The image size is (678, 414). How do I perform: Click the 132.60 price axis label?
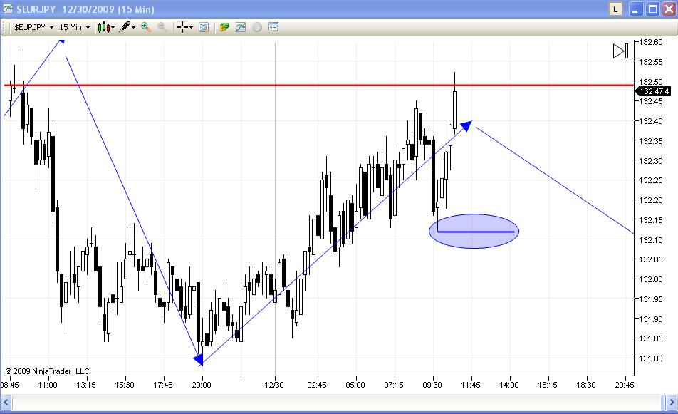pyautogui.click(x=651, y=42)
